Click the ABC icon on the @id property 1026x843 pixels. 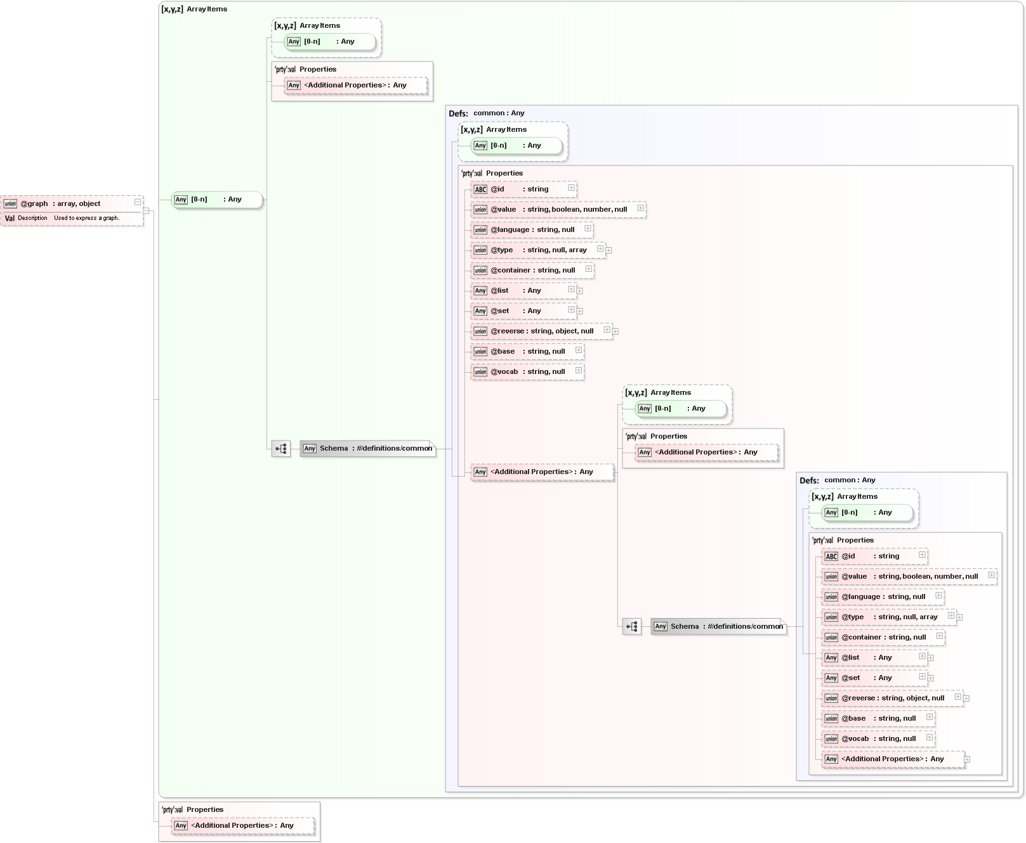480,189
